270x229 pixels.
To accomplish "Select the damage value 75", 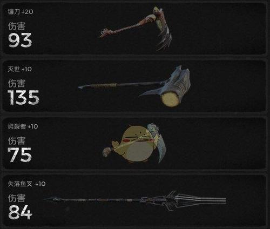I will pyautogui.click(x=19, y=154).
